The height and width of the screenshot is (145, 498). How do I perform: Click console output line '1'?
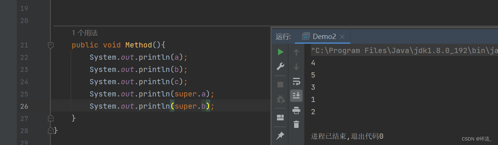(x=313, y=100)
